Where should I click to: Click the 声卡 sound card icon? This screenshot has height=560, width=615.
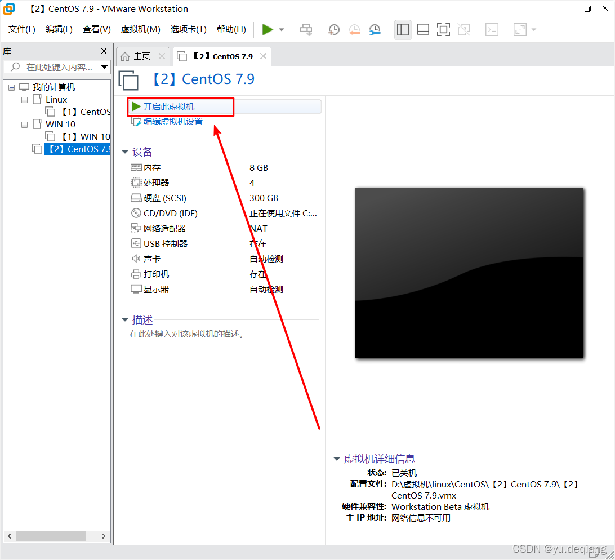point(136,259)
